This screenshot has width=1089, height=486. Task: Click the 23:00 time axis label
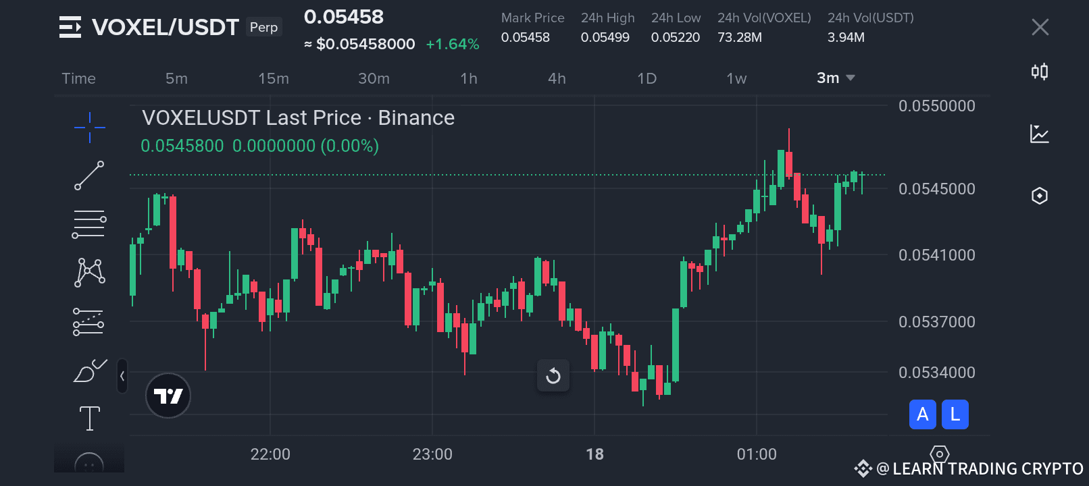point(432,454)
